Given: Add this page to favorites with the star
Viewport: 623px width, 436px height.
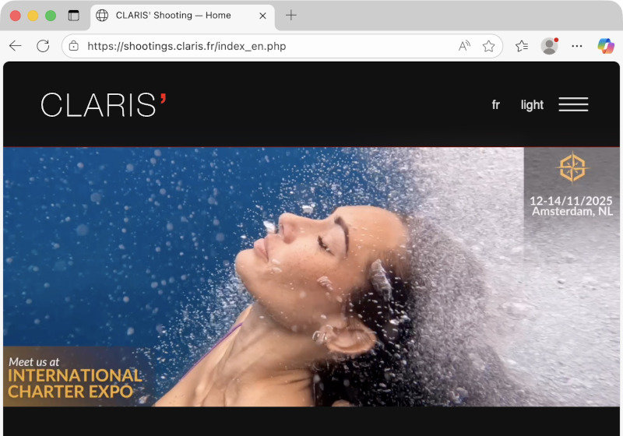Looking at the screenshot, I should pos(488,46).
